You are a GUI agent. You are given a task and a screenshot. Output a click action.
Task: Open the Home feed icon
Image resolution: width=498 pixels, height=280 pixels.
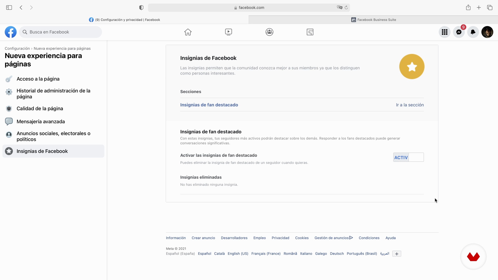tap(188, 32)
